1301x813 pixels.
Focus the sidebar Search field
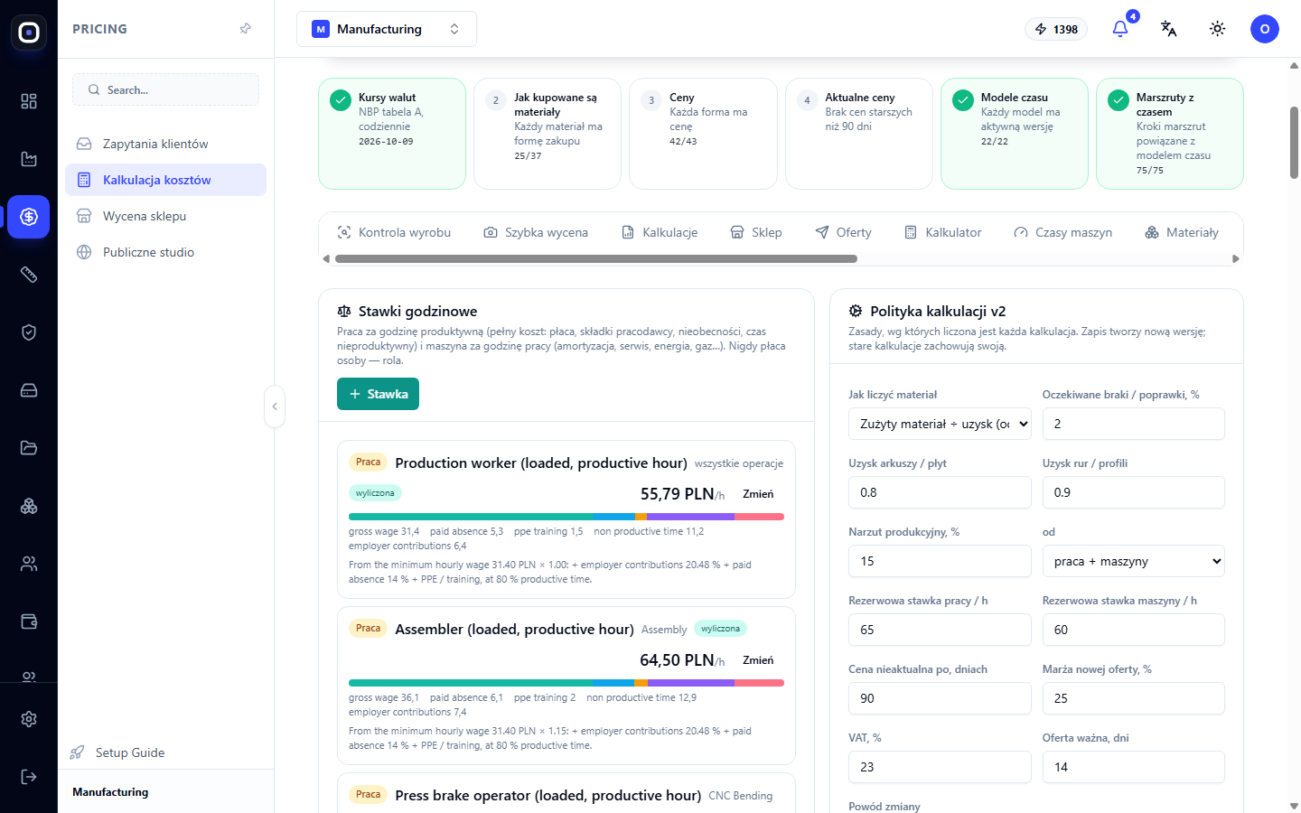pyautogui.click(x=165, y=89)
